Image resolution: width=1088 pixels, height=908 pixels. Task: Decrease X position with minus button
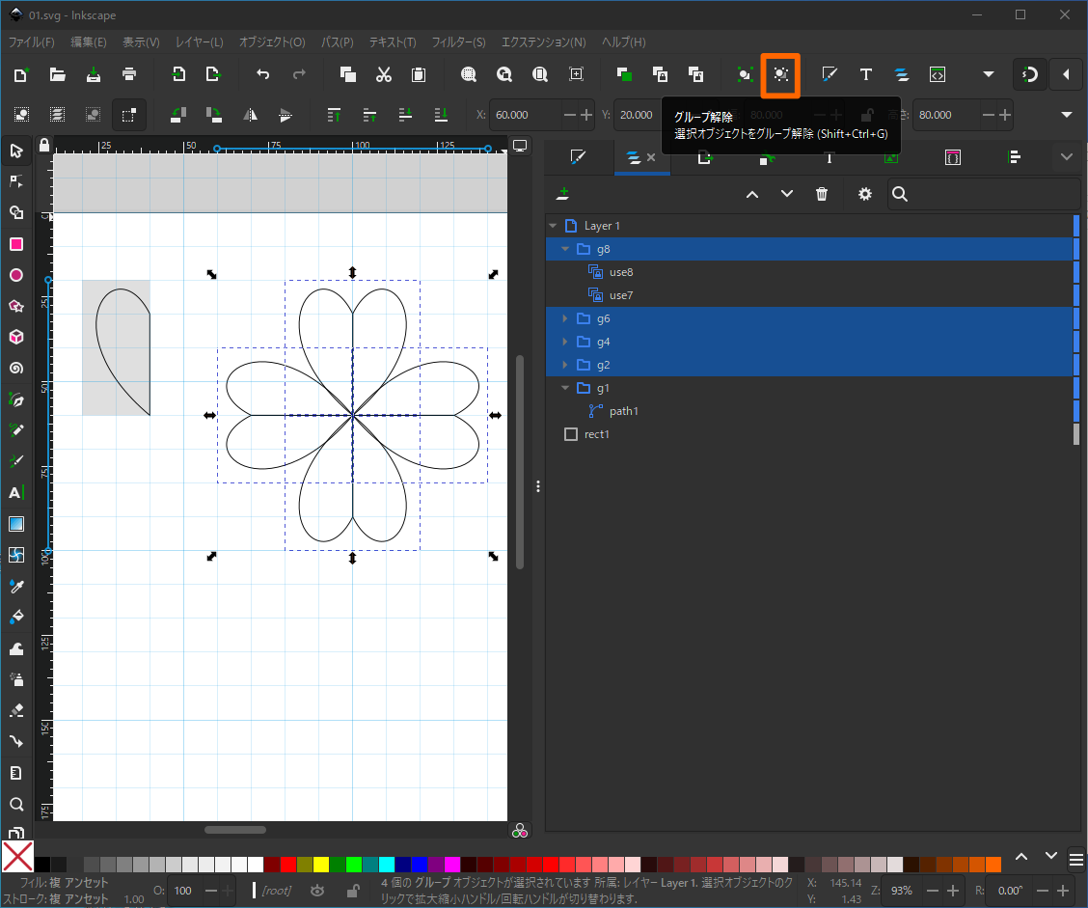(x=570, y=115)
